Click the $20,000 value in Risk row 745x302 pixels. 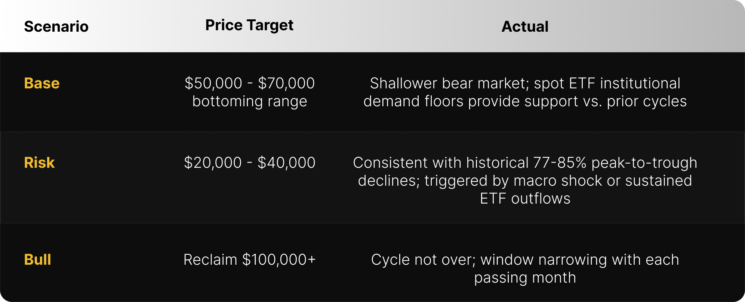point(213,163)
